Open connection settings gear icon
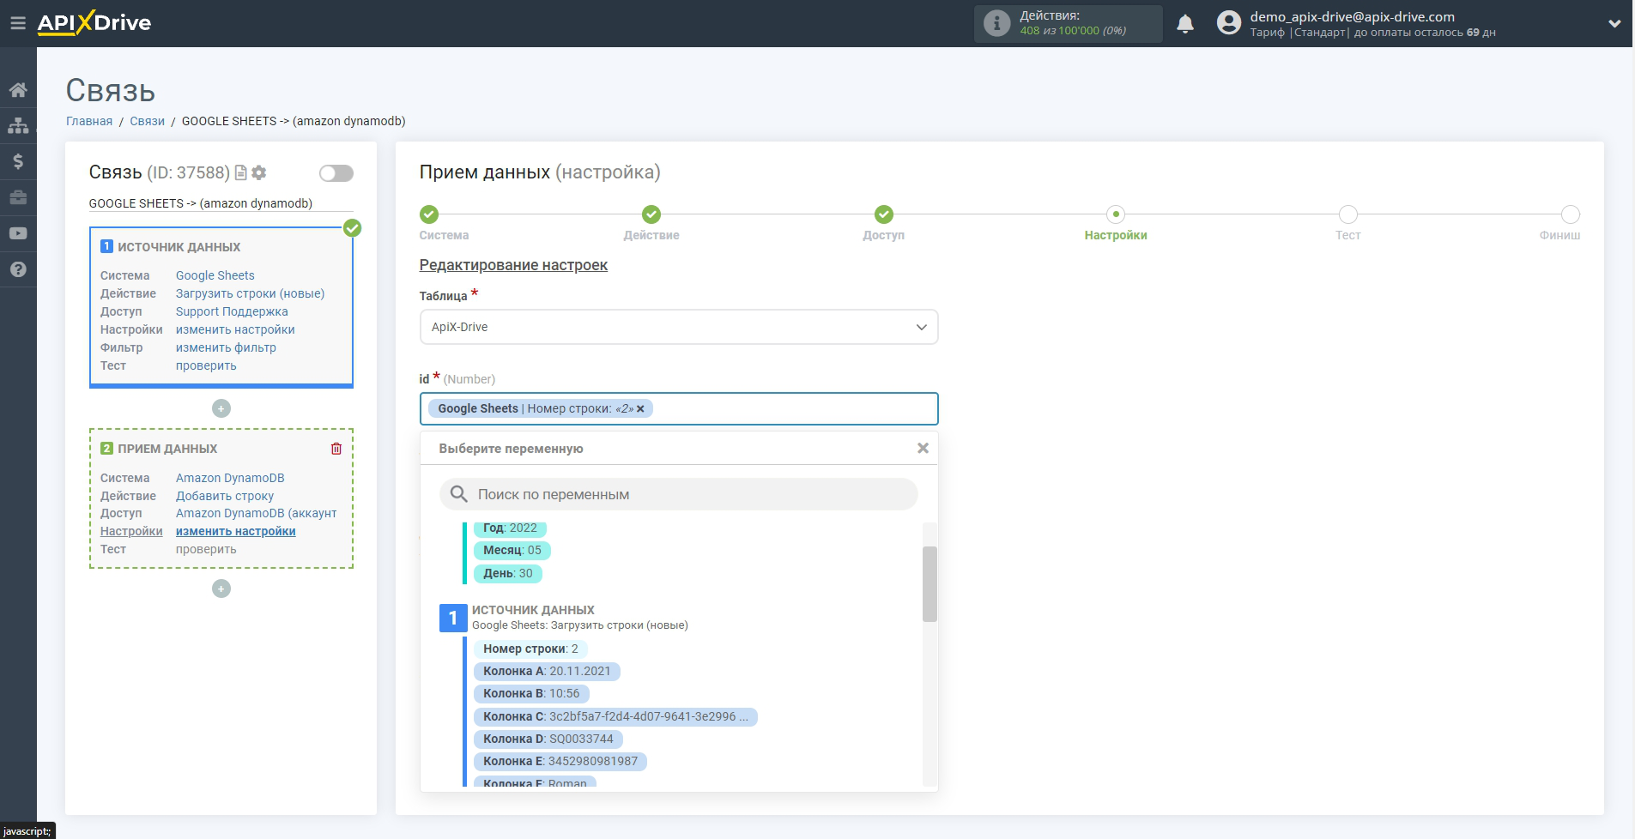1635x839 pixels. pyautogui.click(x=259, y=172)
